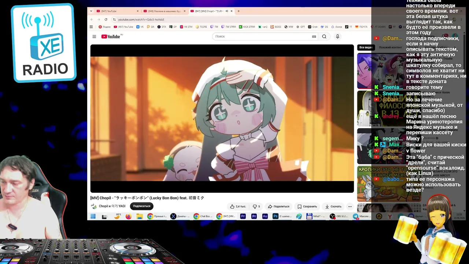Open the MW bookmark
This screenshot has height=264, width=469.
[289, 27]
